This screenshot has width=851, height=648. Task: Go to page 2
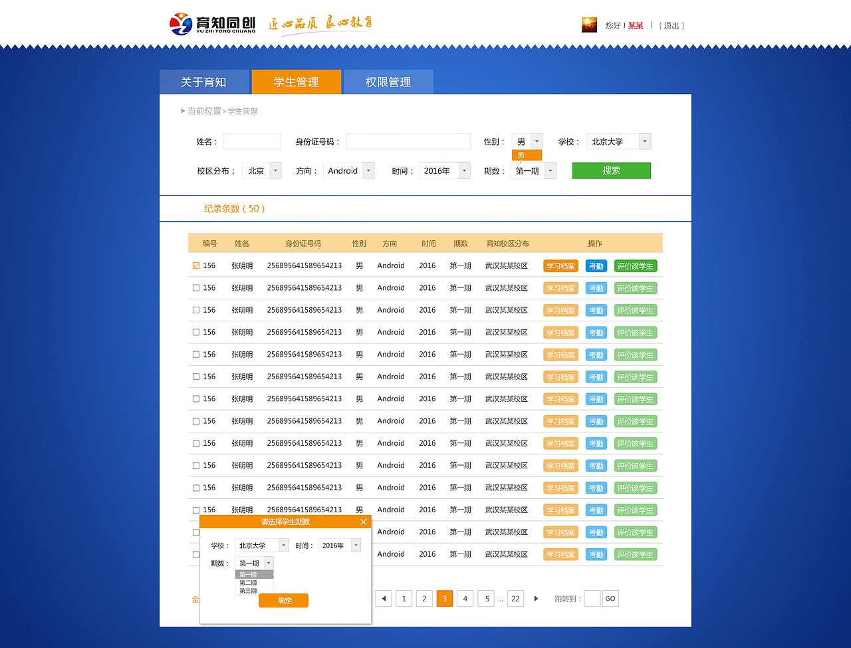[x=424, y=599]
